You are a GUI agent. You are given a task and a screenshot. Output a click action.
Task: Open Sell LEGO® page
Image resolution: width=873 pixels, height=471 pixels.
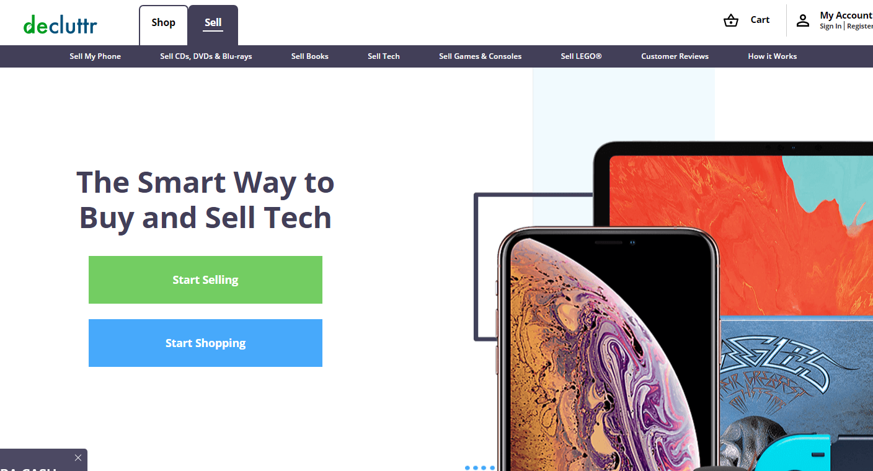(582, 56)
